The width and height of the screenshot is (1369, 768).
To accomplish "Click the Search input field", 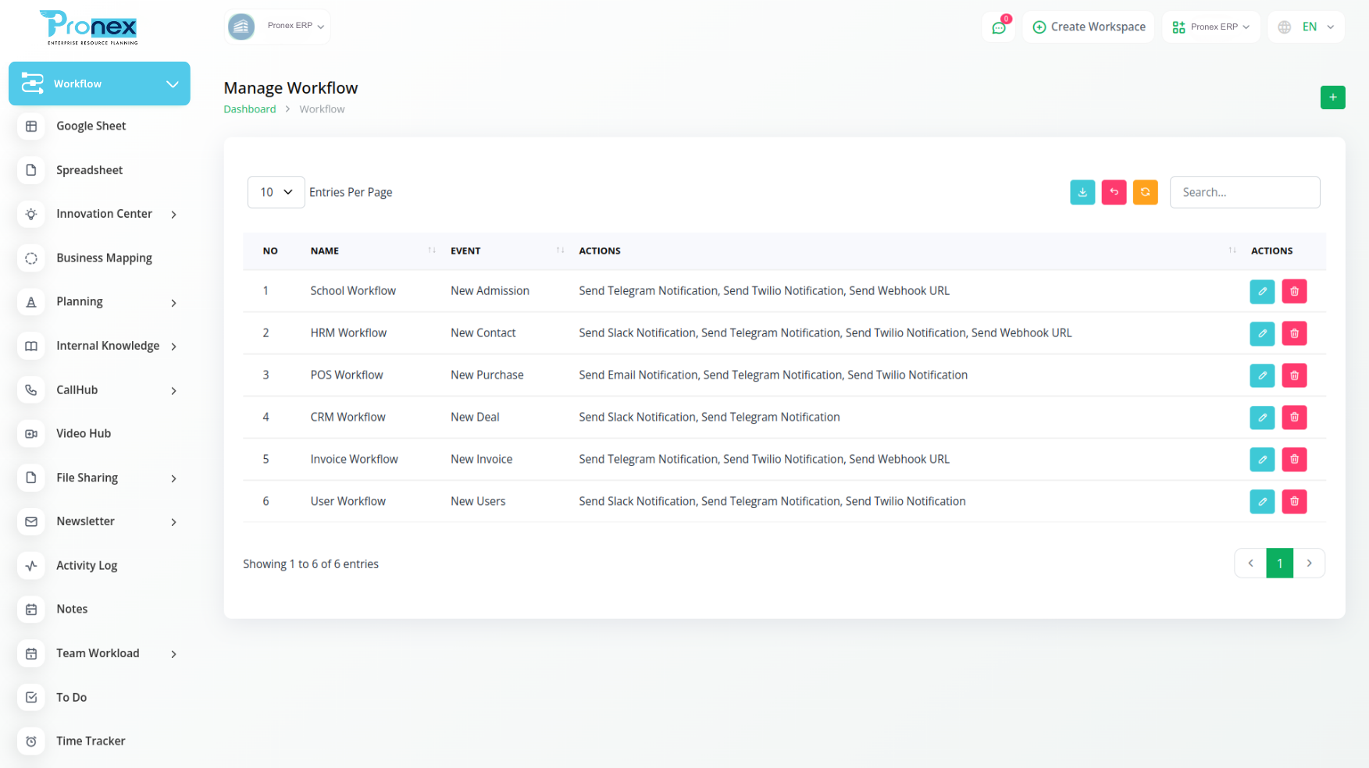I will click(1245, 192).
